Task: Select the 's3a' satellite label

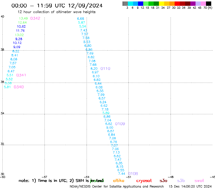Action: 163,181
